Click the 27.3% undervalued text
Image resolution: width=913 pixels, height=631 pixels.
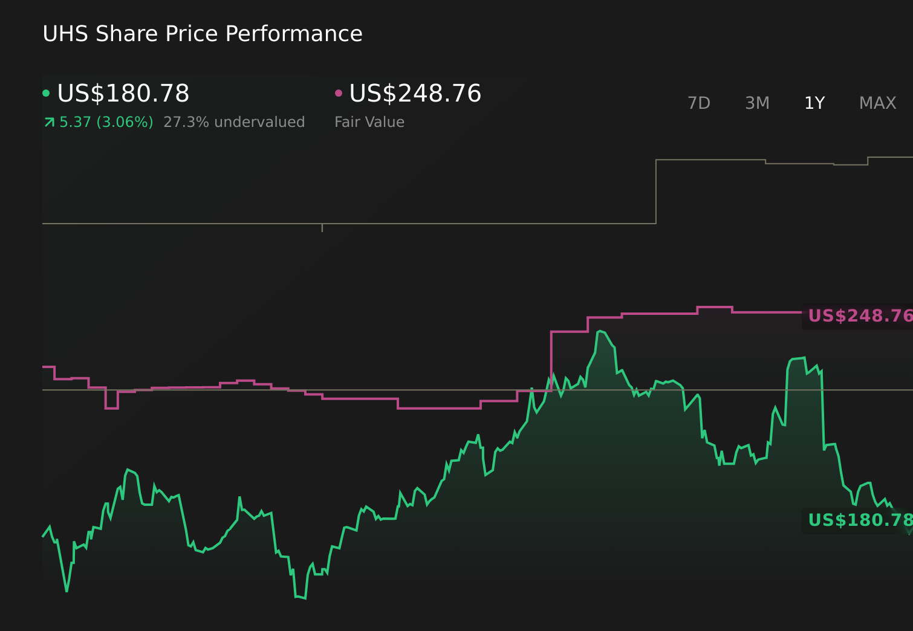click(x=234, y=121)
